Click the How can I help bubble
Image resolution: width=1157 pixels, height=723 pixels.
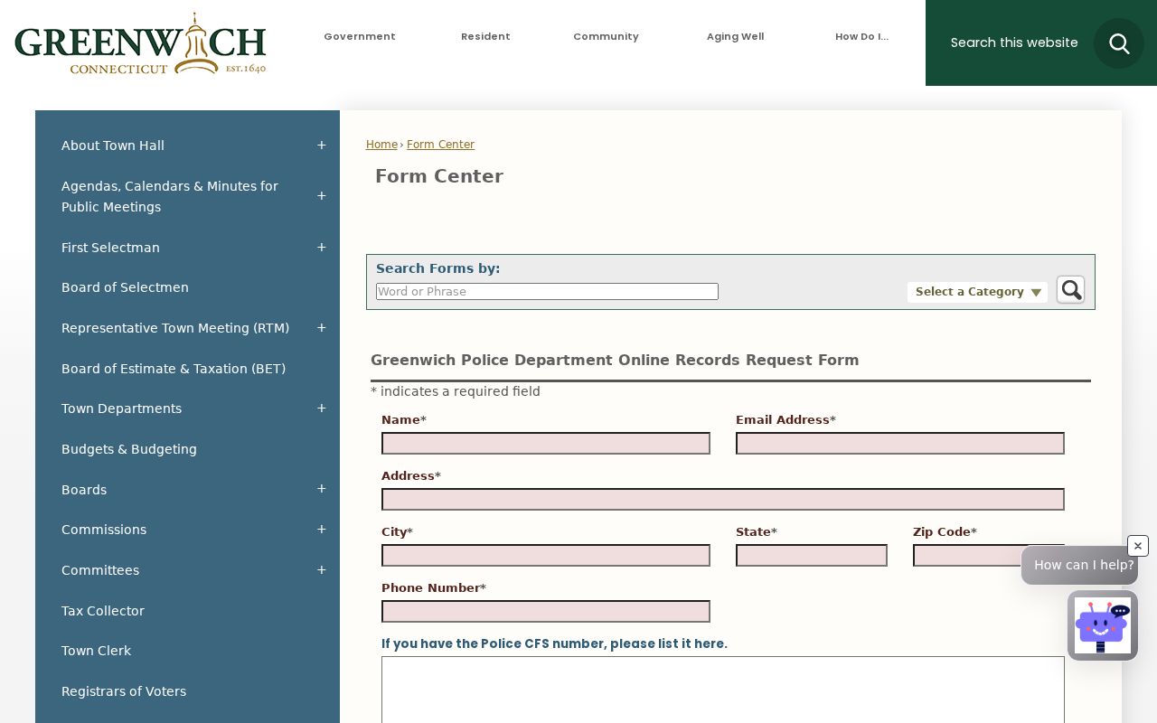tap(1079, 566)
